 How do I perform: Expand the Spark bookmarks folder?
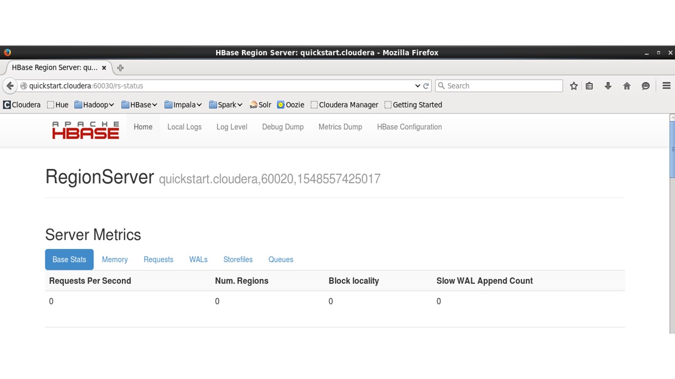coord(226,105)
